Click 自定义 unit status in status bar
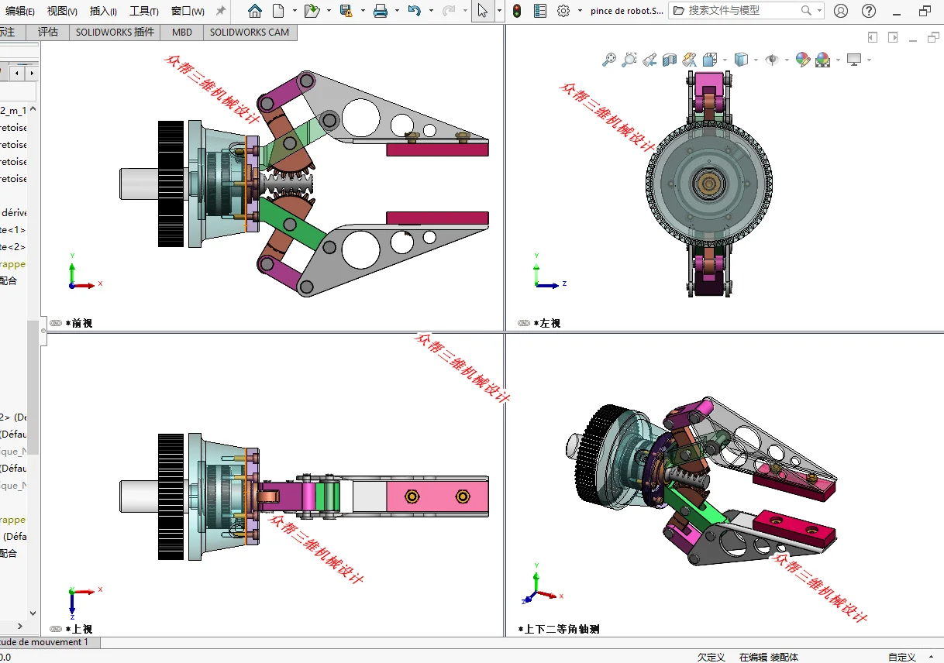The width and height of the screenshot is (944, 663). tap(901, 657)
